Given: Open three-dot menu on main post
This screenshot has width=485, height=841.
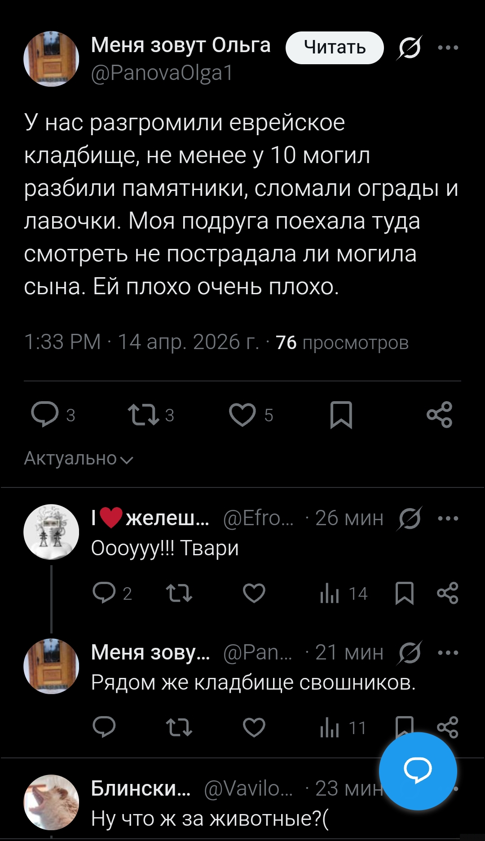Looking at the screenshot, I should pyautogui.click(x=448, y=47).
